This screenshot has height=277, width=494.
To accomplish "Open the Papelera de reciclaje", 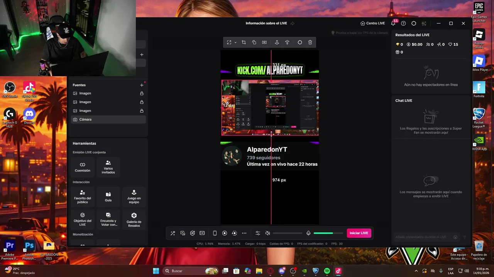I will (x=479, y=250).
